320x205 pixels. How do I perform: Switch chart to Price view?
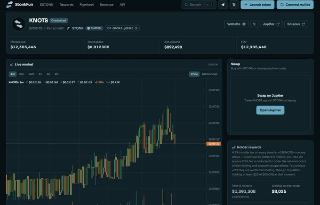(x=194, y=74)
